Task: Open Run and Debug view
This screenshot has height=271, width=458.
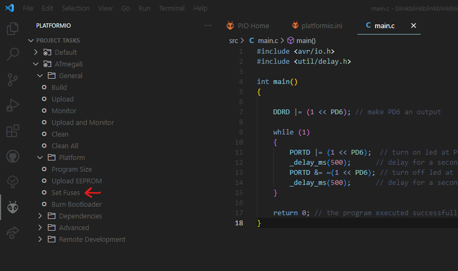Action: (13, 105)
